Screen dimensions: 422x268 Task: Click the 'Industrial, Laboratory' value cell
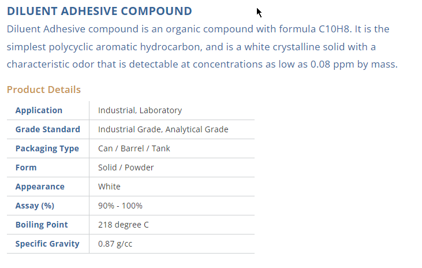[x=140, y=110]
